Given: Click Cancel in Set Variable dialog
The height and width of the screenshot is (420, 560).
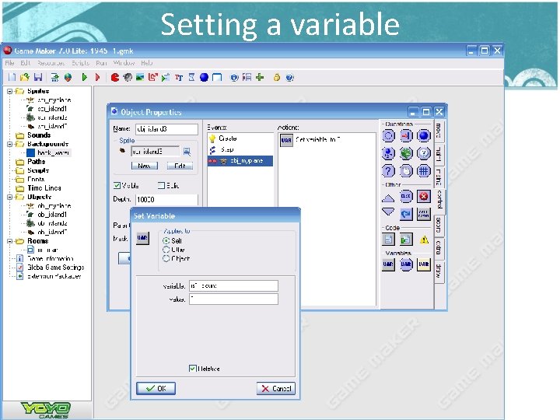Looking at the screenshot, I should pos(276,388).
